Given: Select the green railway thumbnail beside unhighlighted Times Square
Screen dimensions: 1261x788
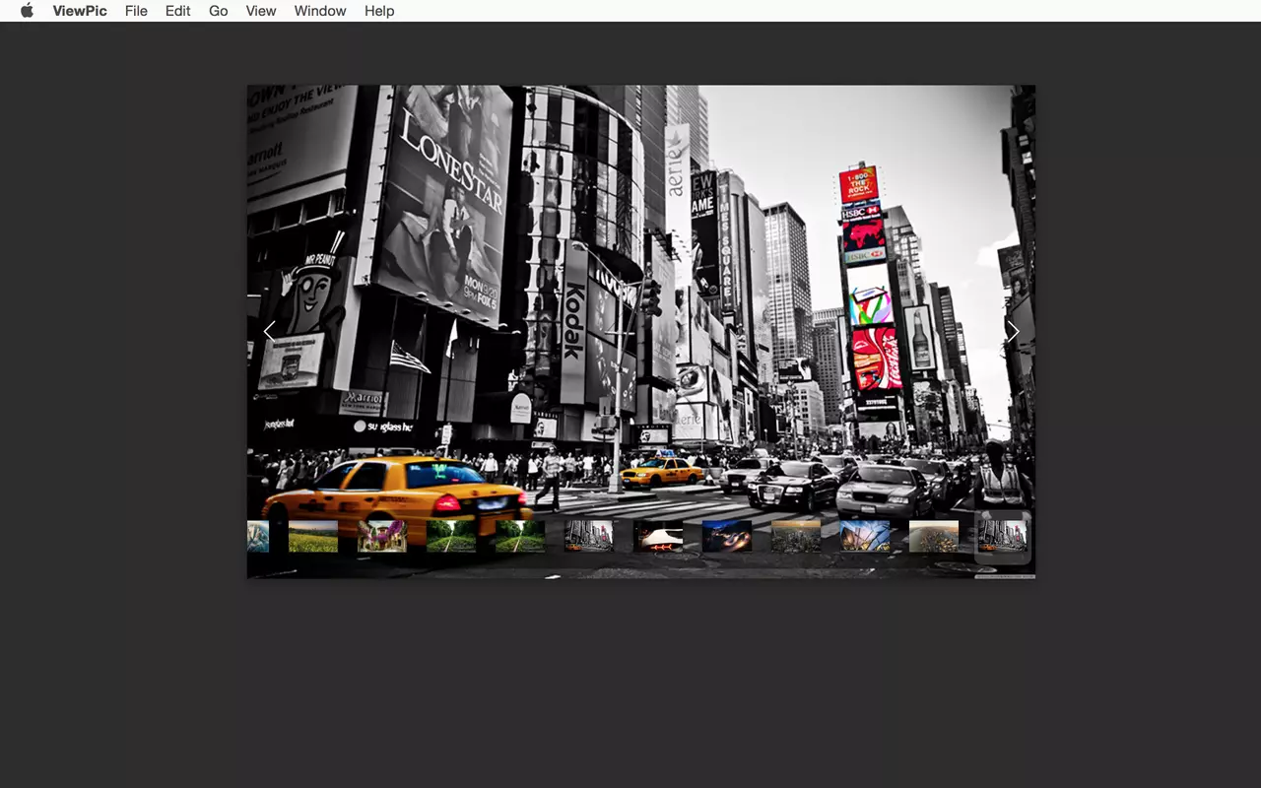Looking at the screenshot, I should coord(520,537).
